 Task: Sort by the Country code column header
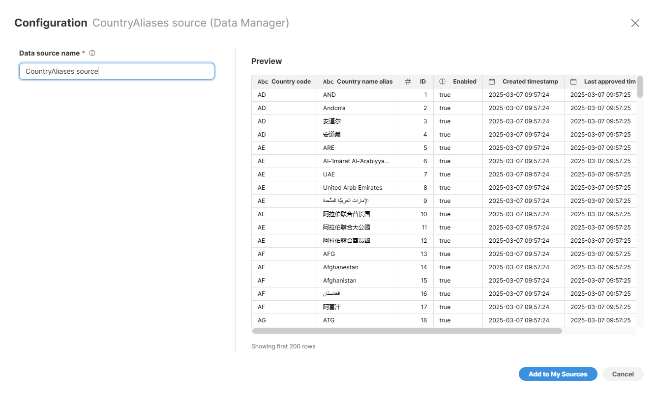(x=293, y=81)
